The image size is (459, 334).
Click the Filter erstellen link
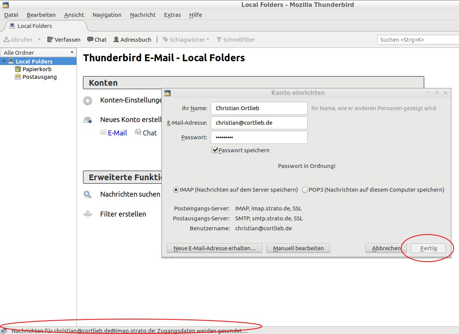coord(123,214)
